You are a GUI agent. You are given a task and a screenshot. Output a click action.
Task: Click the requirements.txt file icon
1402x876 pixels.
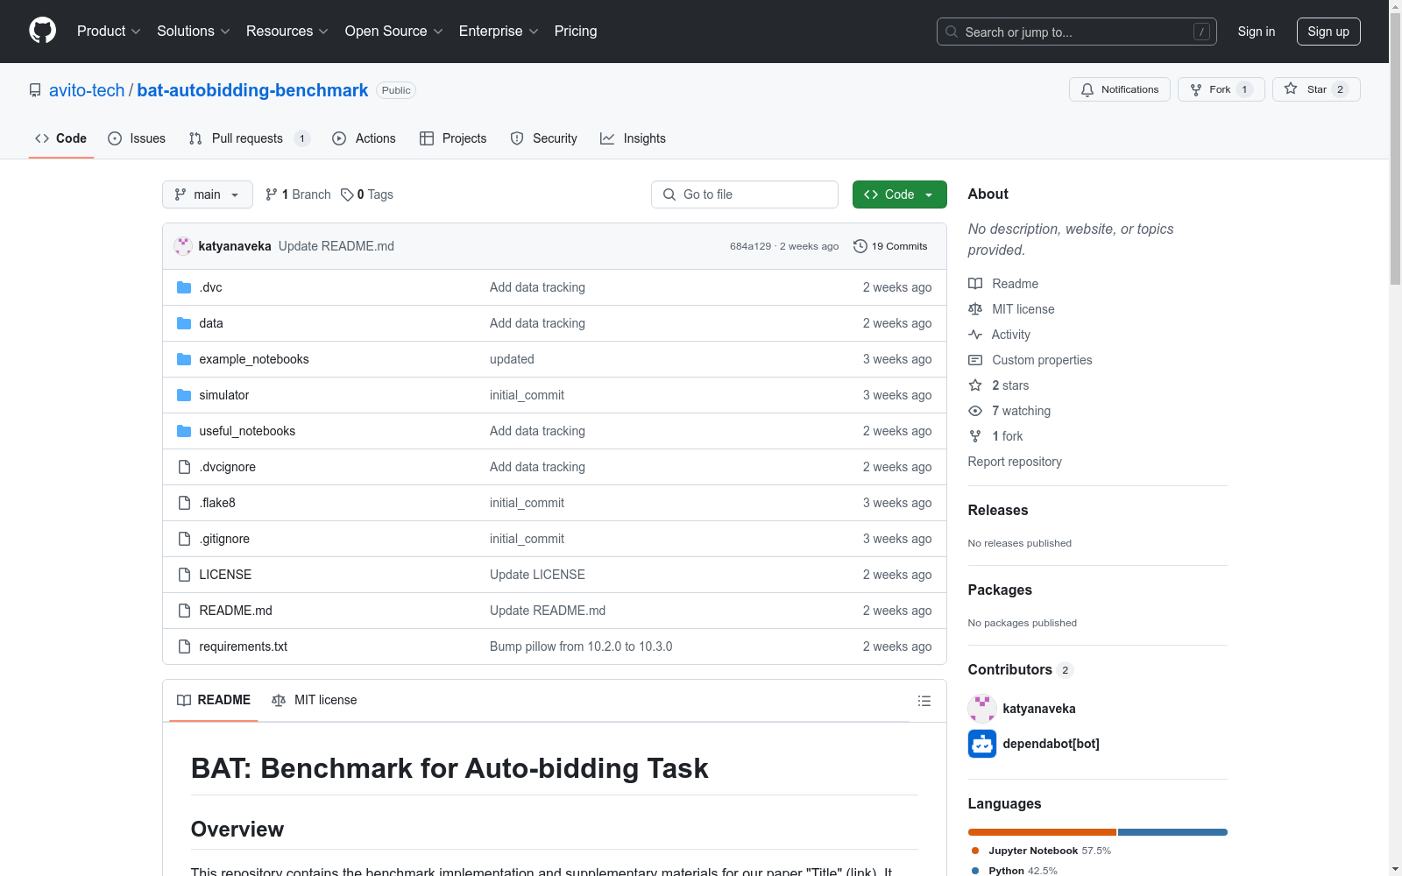click(184, 646)
